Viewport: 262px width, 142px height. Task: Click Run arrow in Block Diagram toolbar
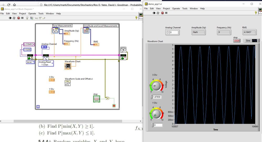click(10, 18)
